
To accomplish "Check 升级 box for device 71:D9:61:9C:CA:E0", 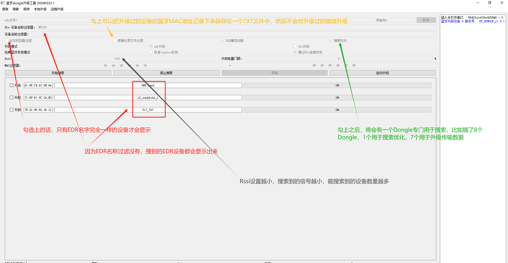I will point(12,98).
